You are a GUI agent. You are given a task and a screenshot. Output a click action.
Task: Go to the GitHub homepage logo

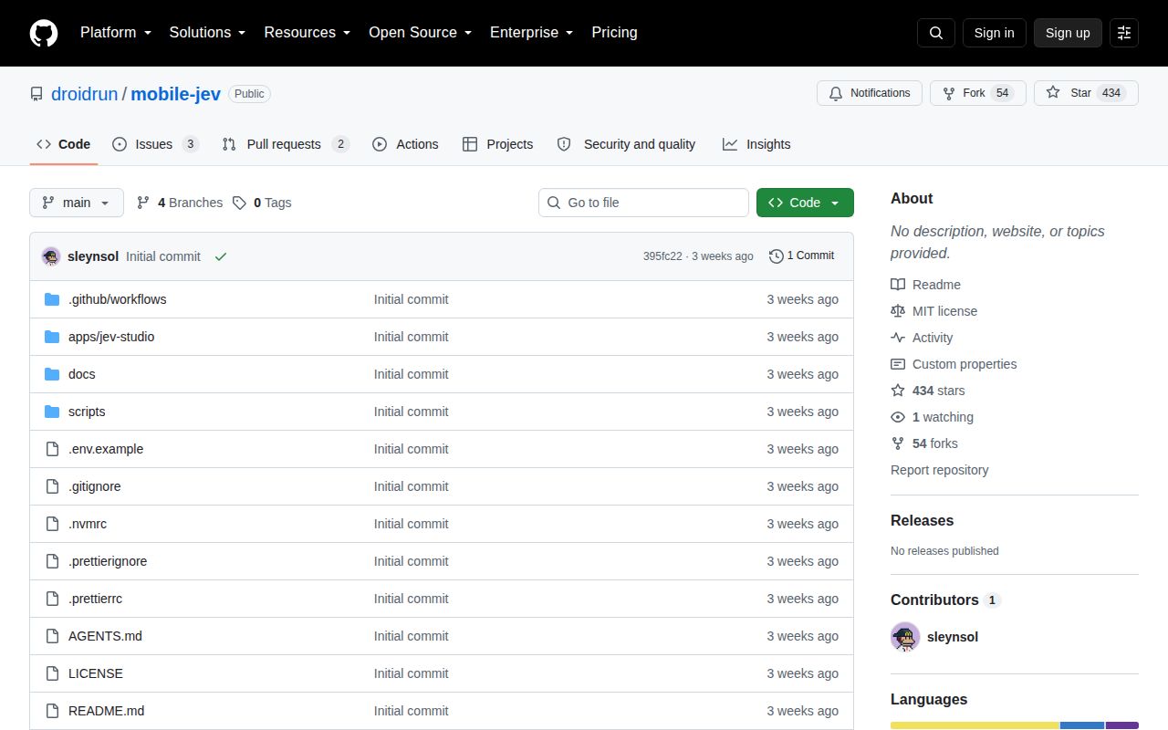pyautogui.click(x=44, y=33)
